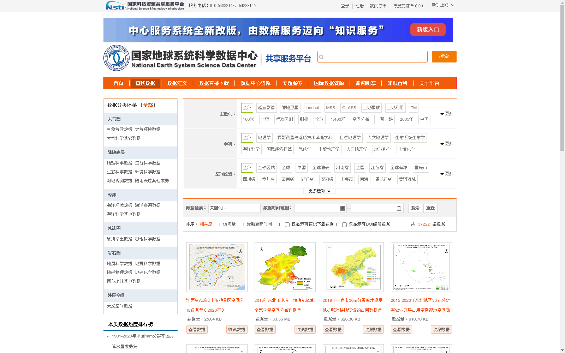Open 待提交订单 link
The height and width of the screenshot is (353, 565).
point(408,6)
